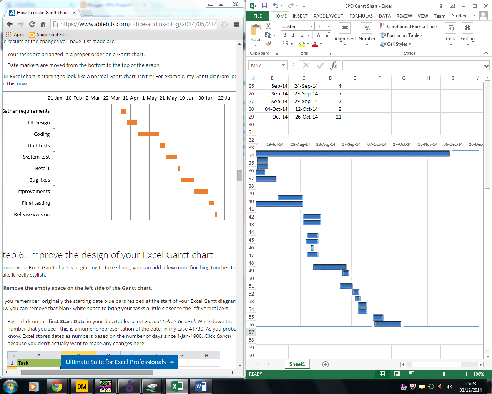Open the Editing (Find) group icon

pos(467,28)
